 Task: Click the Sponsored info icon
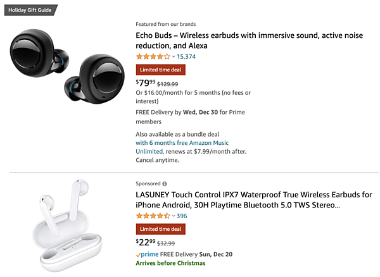pyautogui.click(x=165, y=183)
